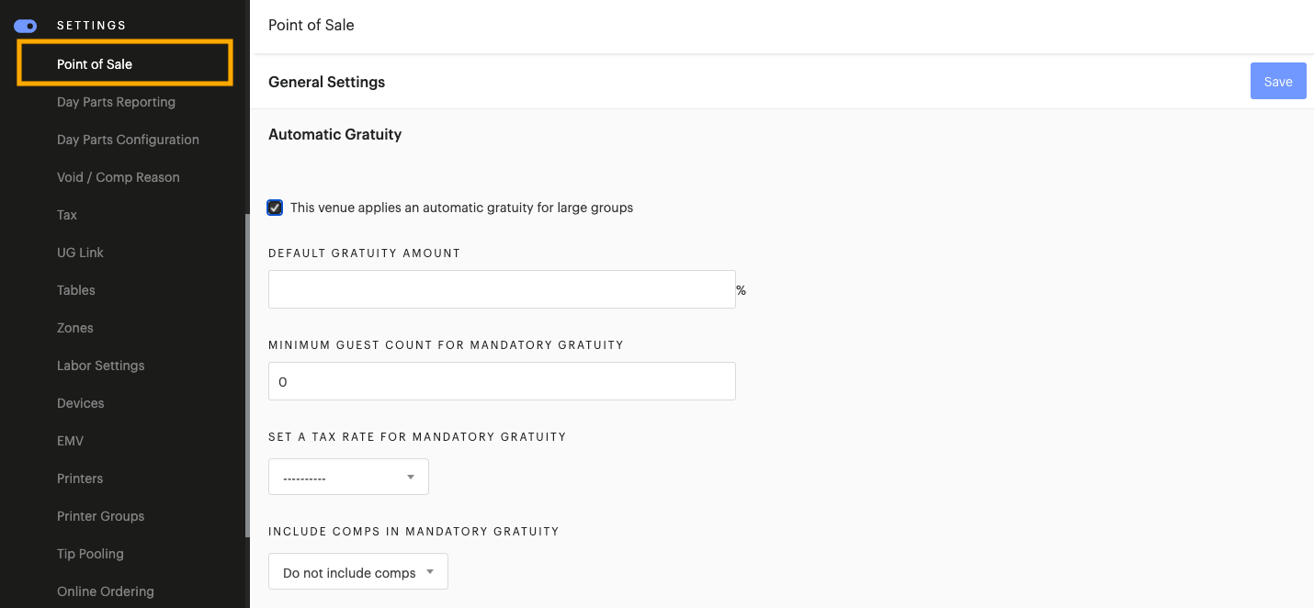The image size is (1314, 608).
Task: Navigate to Tip Pooling settings
Action: tap(90, 554)
